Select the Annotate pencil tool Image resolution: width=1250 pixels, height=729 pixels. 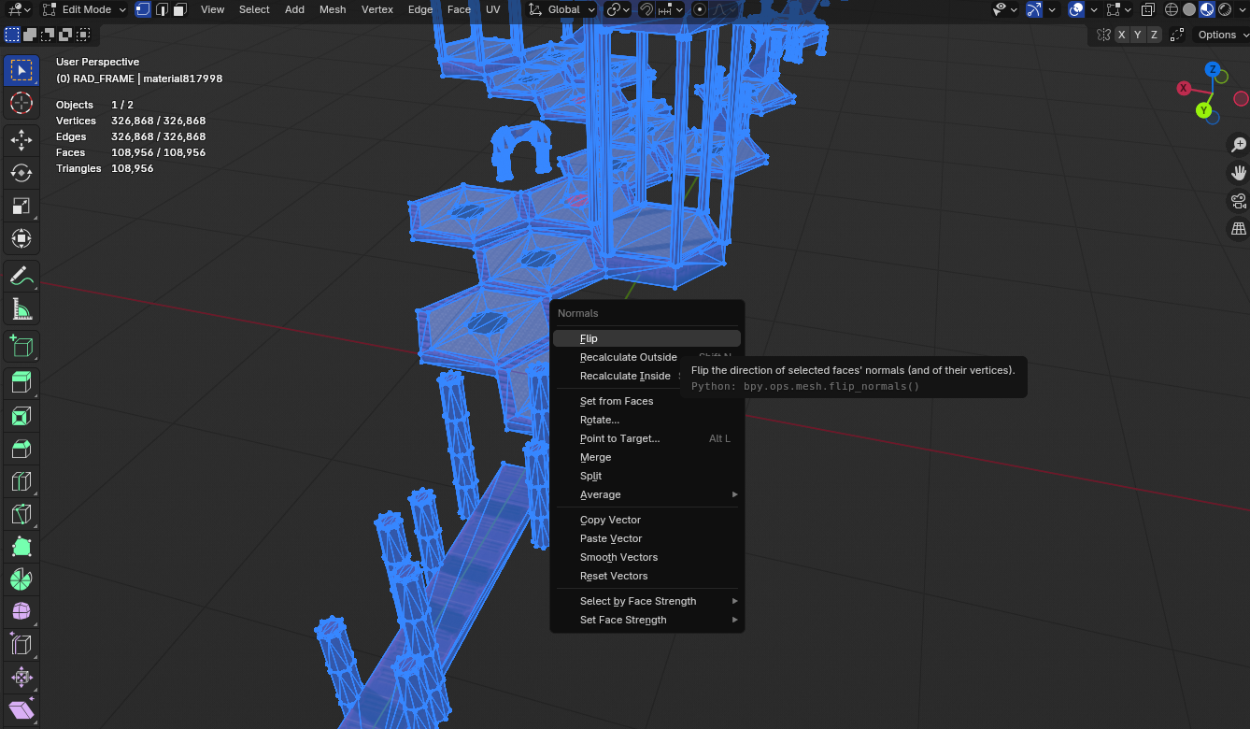[x=21, y=277]
